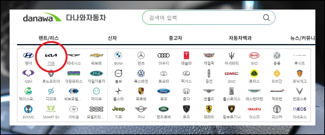Select the 벤츠 star logo
Viewport: 325px width, 135px height.
point(141,55)
